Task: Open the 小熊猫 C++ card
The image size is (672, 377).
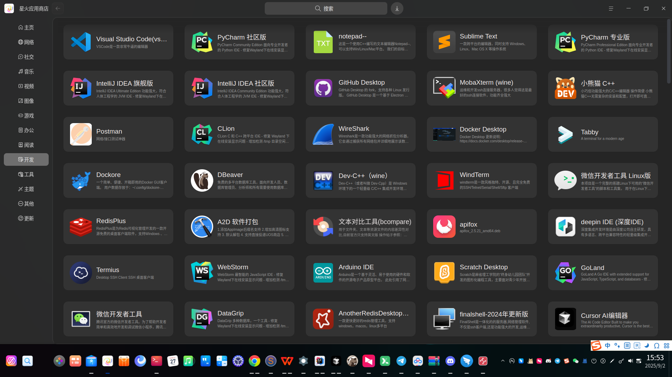Action: (x=603, y=88)
